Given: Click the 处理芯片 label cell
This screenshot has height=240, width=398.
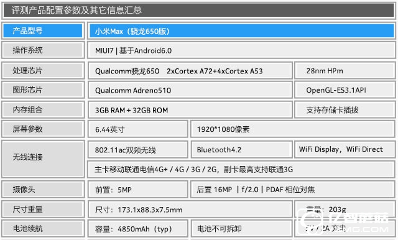Looking at the screenshot, I should click(43, 70).
